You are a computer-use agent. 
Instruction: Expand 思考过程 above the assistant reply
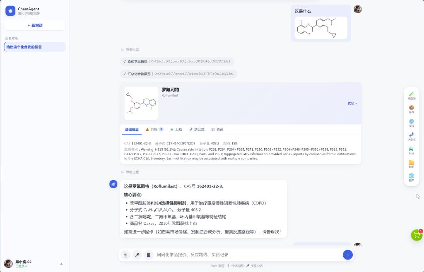tap(130, 172)
